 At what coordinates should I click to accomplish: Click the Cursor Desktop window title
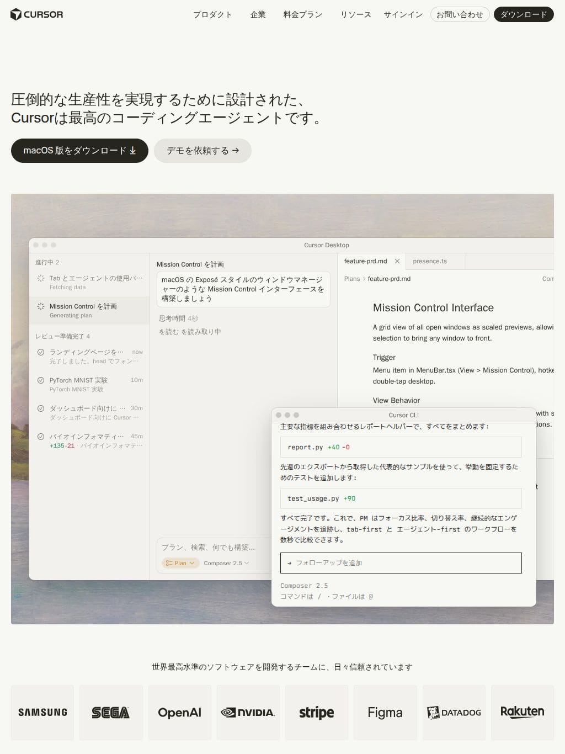tap(326, 245)
